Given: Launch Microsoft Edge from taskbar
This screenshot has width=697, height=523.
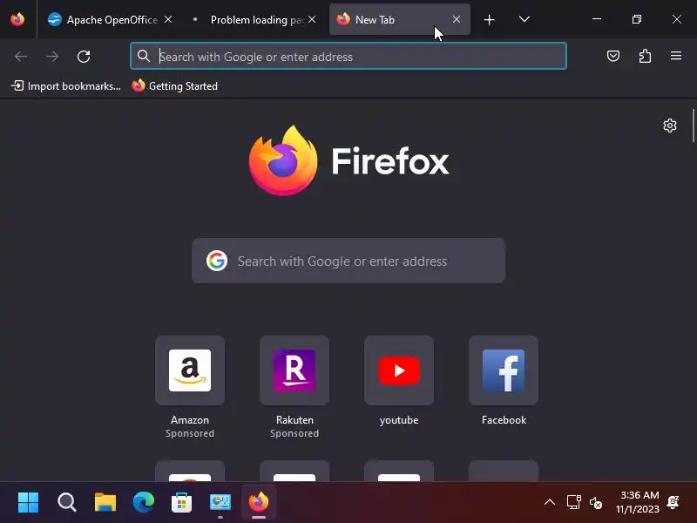Looking at the screenshot, I should pyautogui.click(x=144, y=503).
